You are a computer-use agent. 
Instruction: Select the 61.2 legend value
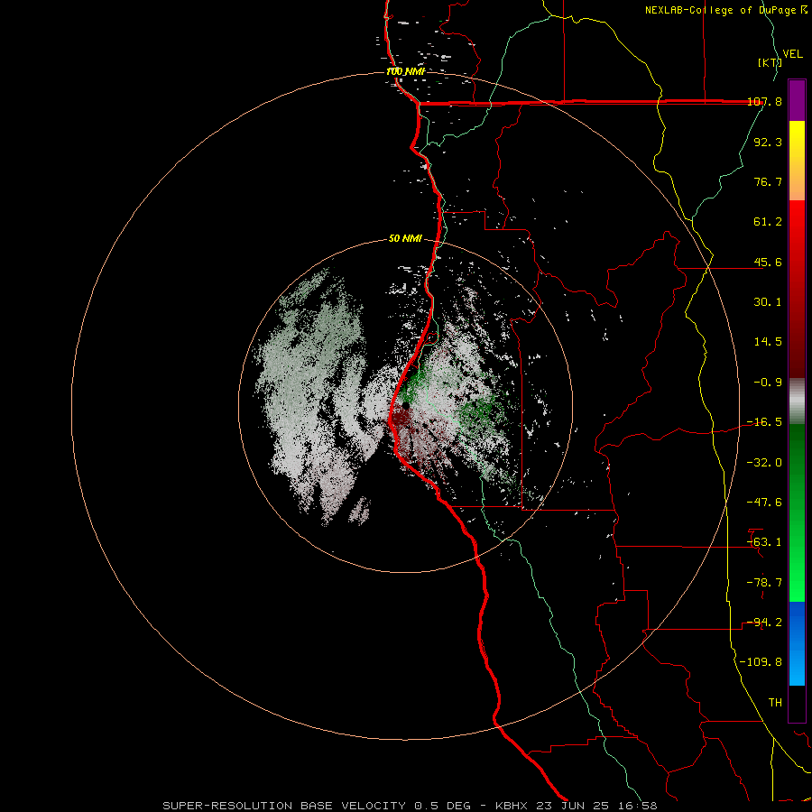768,222
